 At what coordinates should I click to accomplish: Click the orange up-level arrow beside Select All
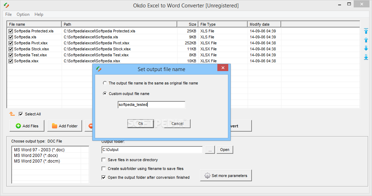pyautogui.click(x=12, y=114)
